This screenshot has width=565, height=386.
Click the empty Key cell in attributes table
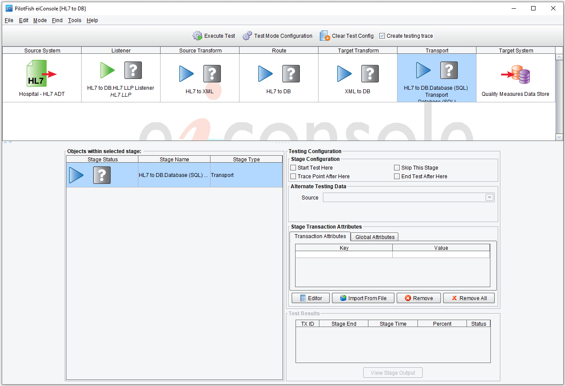pyautogui.click(x=344, y=255)
